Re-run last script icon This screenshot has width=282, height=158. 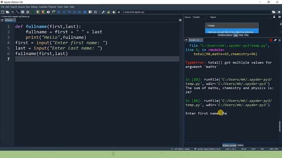click(54, 12)
